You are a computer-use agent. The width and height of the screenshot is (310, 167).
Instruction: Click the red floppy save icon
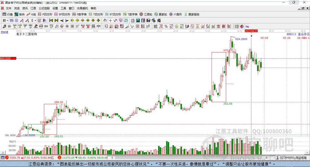pyautogui.click(x=148, y=20)
